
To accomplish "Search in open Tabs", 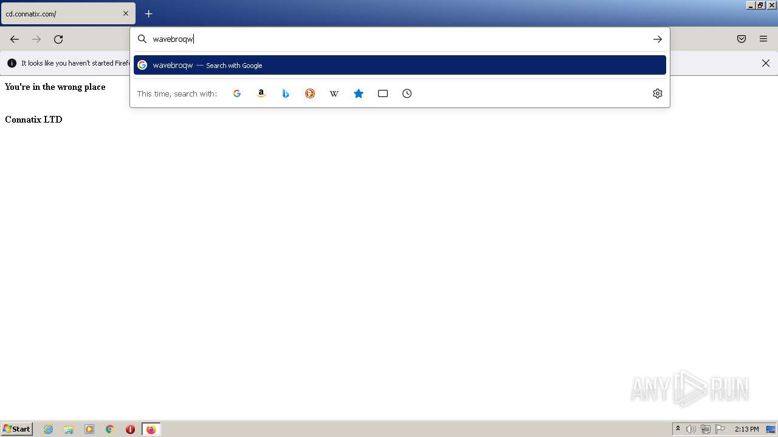I will pos(383,93).
